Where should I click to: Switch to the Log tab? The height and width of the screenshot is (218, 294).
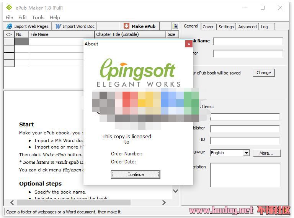[265, 27]
